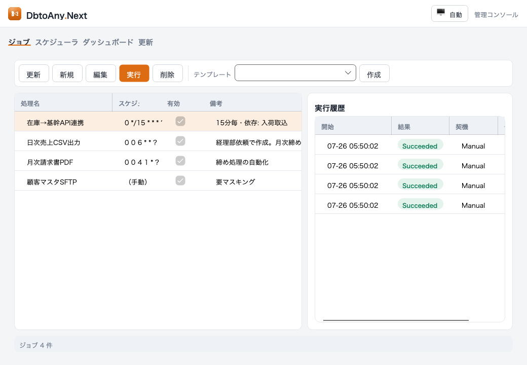Toggle 有効 checkbox for 在庫→基幹API連携
527x365 pixels.
click(x=180, y=121)
